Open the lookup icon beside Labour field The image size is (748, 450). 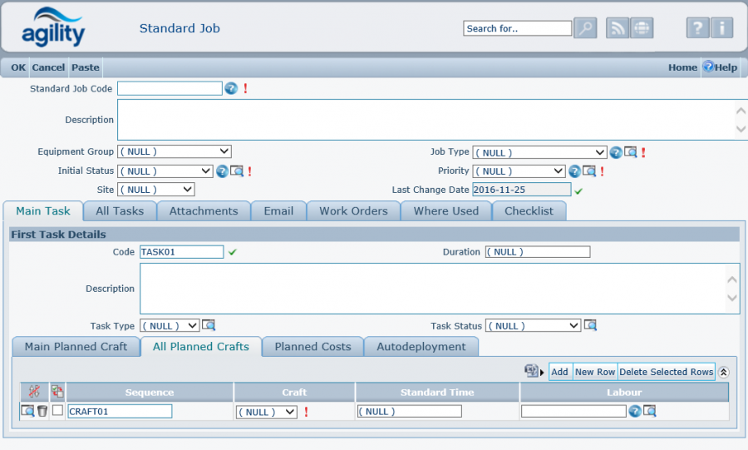649,411
